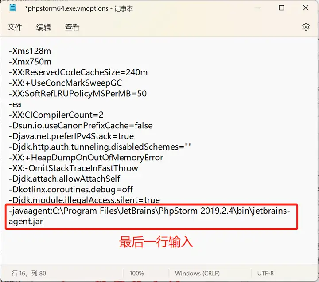Click the illegalAccess.silent=true line

point(85,200)
